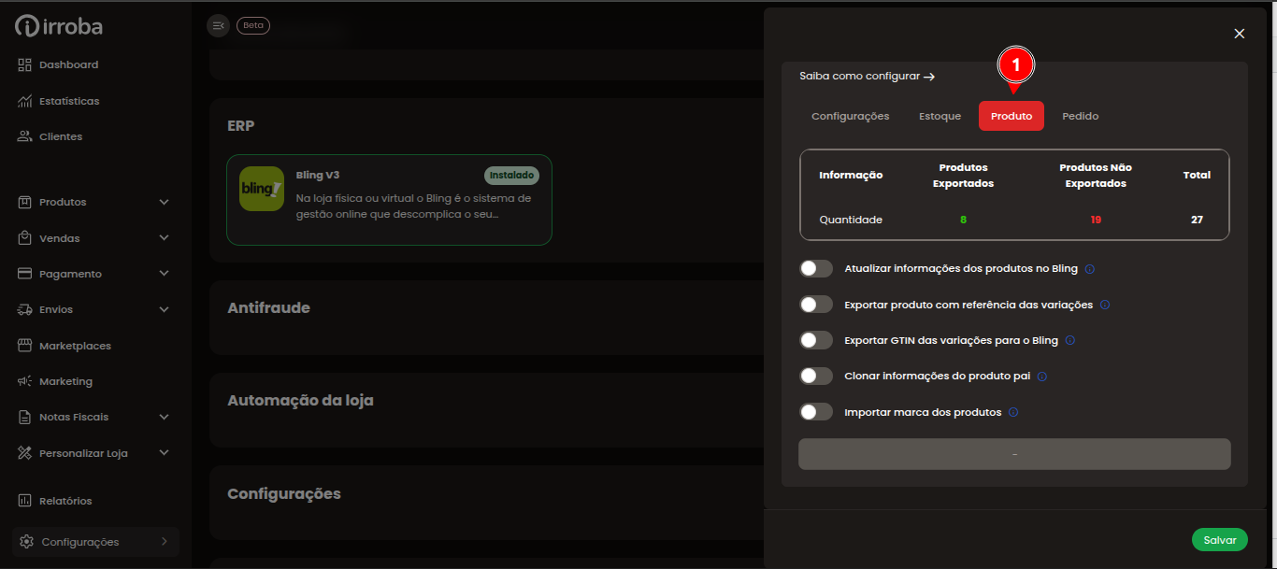The image size is (1277, 569).
Task: Open Marketplaces menu item
Action: click(x=75, y=346)
